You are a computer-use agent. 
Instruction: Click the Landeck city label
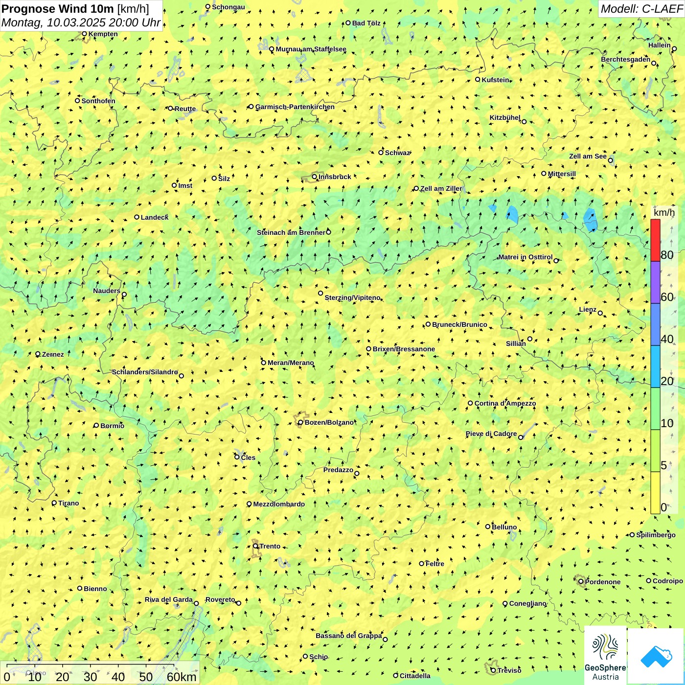point(155,217)
